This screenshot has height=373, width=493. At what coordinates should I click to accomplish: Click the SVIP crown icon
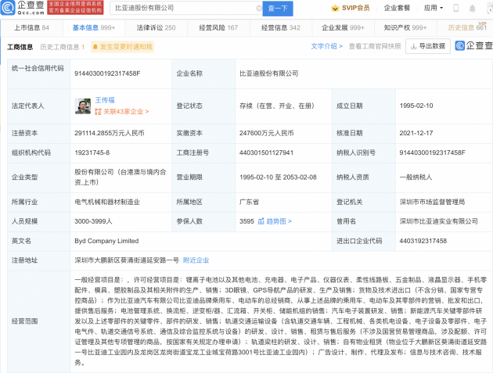pos(335,8)
